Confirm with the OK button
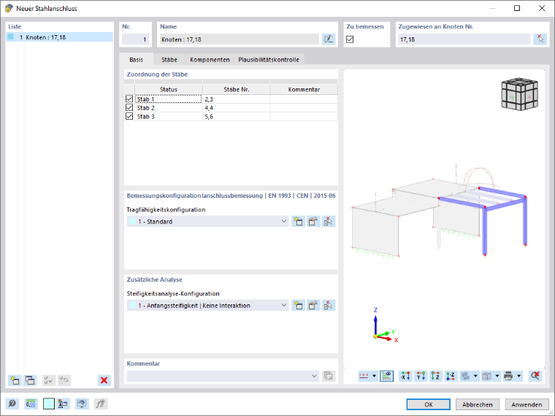Viewport: 555px width, 416px height. (x=428, y=404)
